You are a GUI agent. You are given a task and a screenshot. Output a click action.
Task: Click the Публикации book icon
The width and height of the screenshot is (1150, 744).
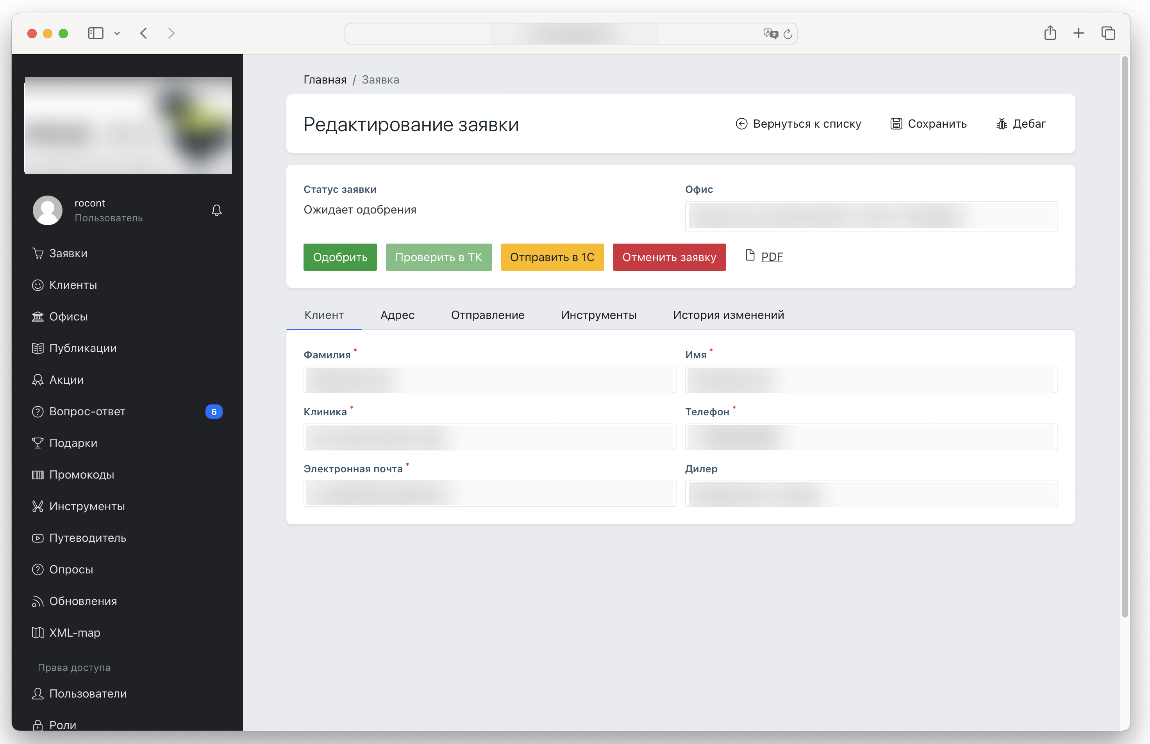click(x=37, y=348)
